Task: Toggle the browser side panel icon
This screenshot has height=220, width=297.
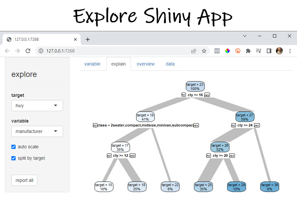Action: [269, 51]
